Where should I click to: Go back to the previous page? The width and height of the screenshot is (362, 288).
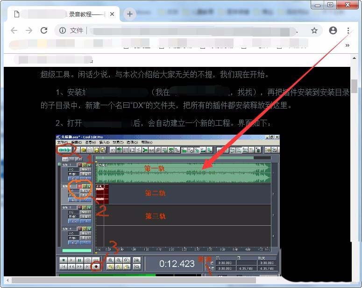click(x=14, y=30)
